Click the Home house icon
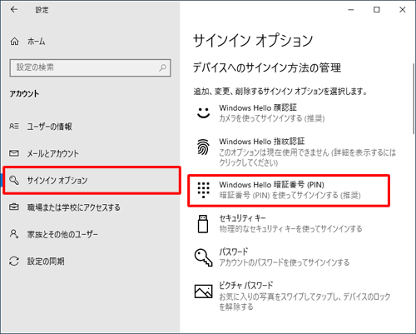416x334 pixels. tap(15, 42)
